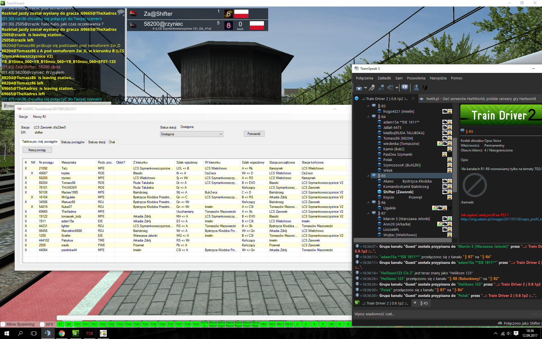
Task: Collapse the R5 channel tree node
Action: (x=368, y=176)
